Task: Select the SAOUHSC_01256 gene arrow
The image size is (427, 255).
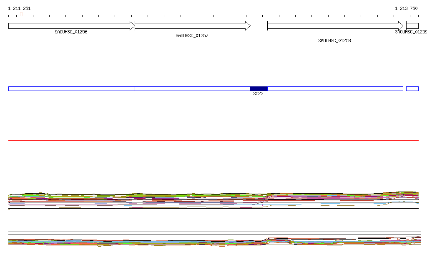Action: pos(71,26)
